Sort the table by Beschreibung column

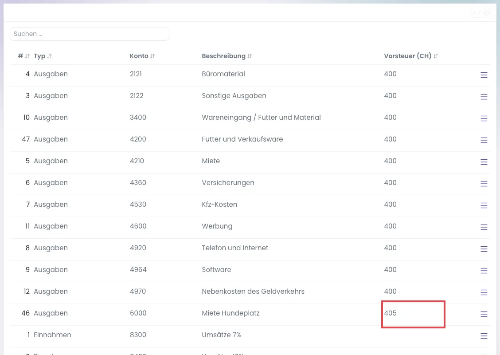click(227, 56)
